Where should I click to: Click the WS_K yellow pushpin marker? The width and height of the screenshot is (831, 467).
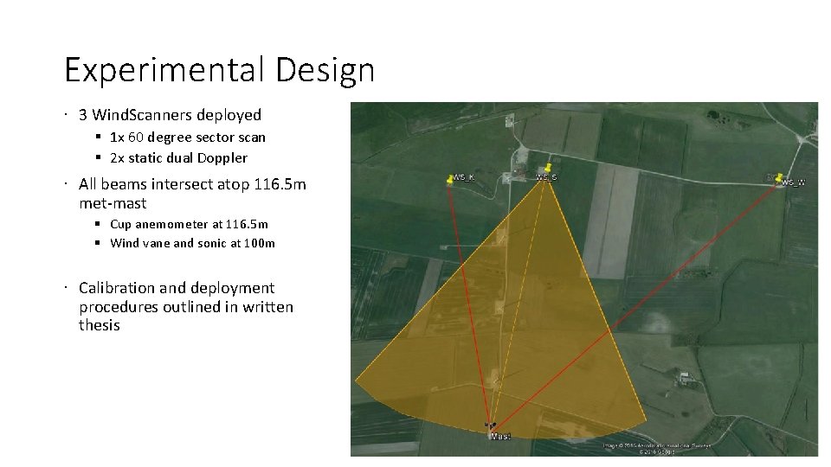450,180
